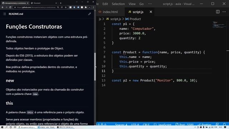This screenshot has height=129, width=229.
Task: Open the browser tab search chevron
Action: pos(77,2)
